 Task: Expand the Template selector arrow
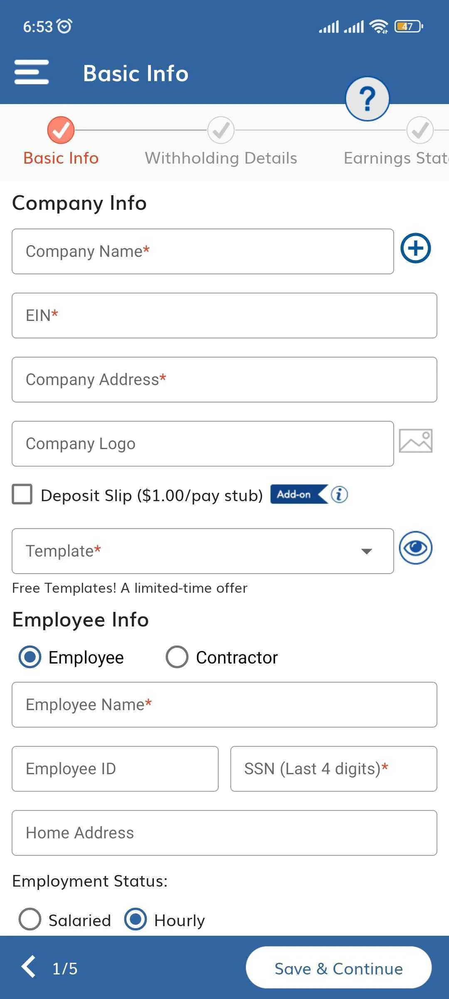[365, 551]
